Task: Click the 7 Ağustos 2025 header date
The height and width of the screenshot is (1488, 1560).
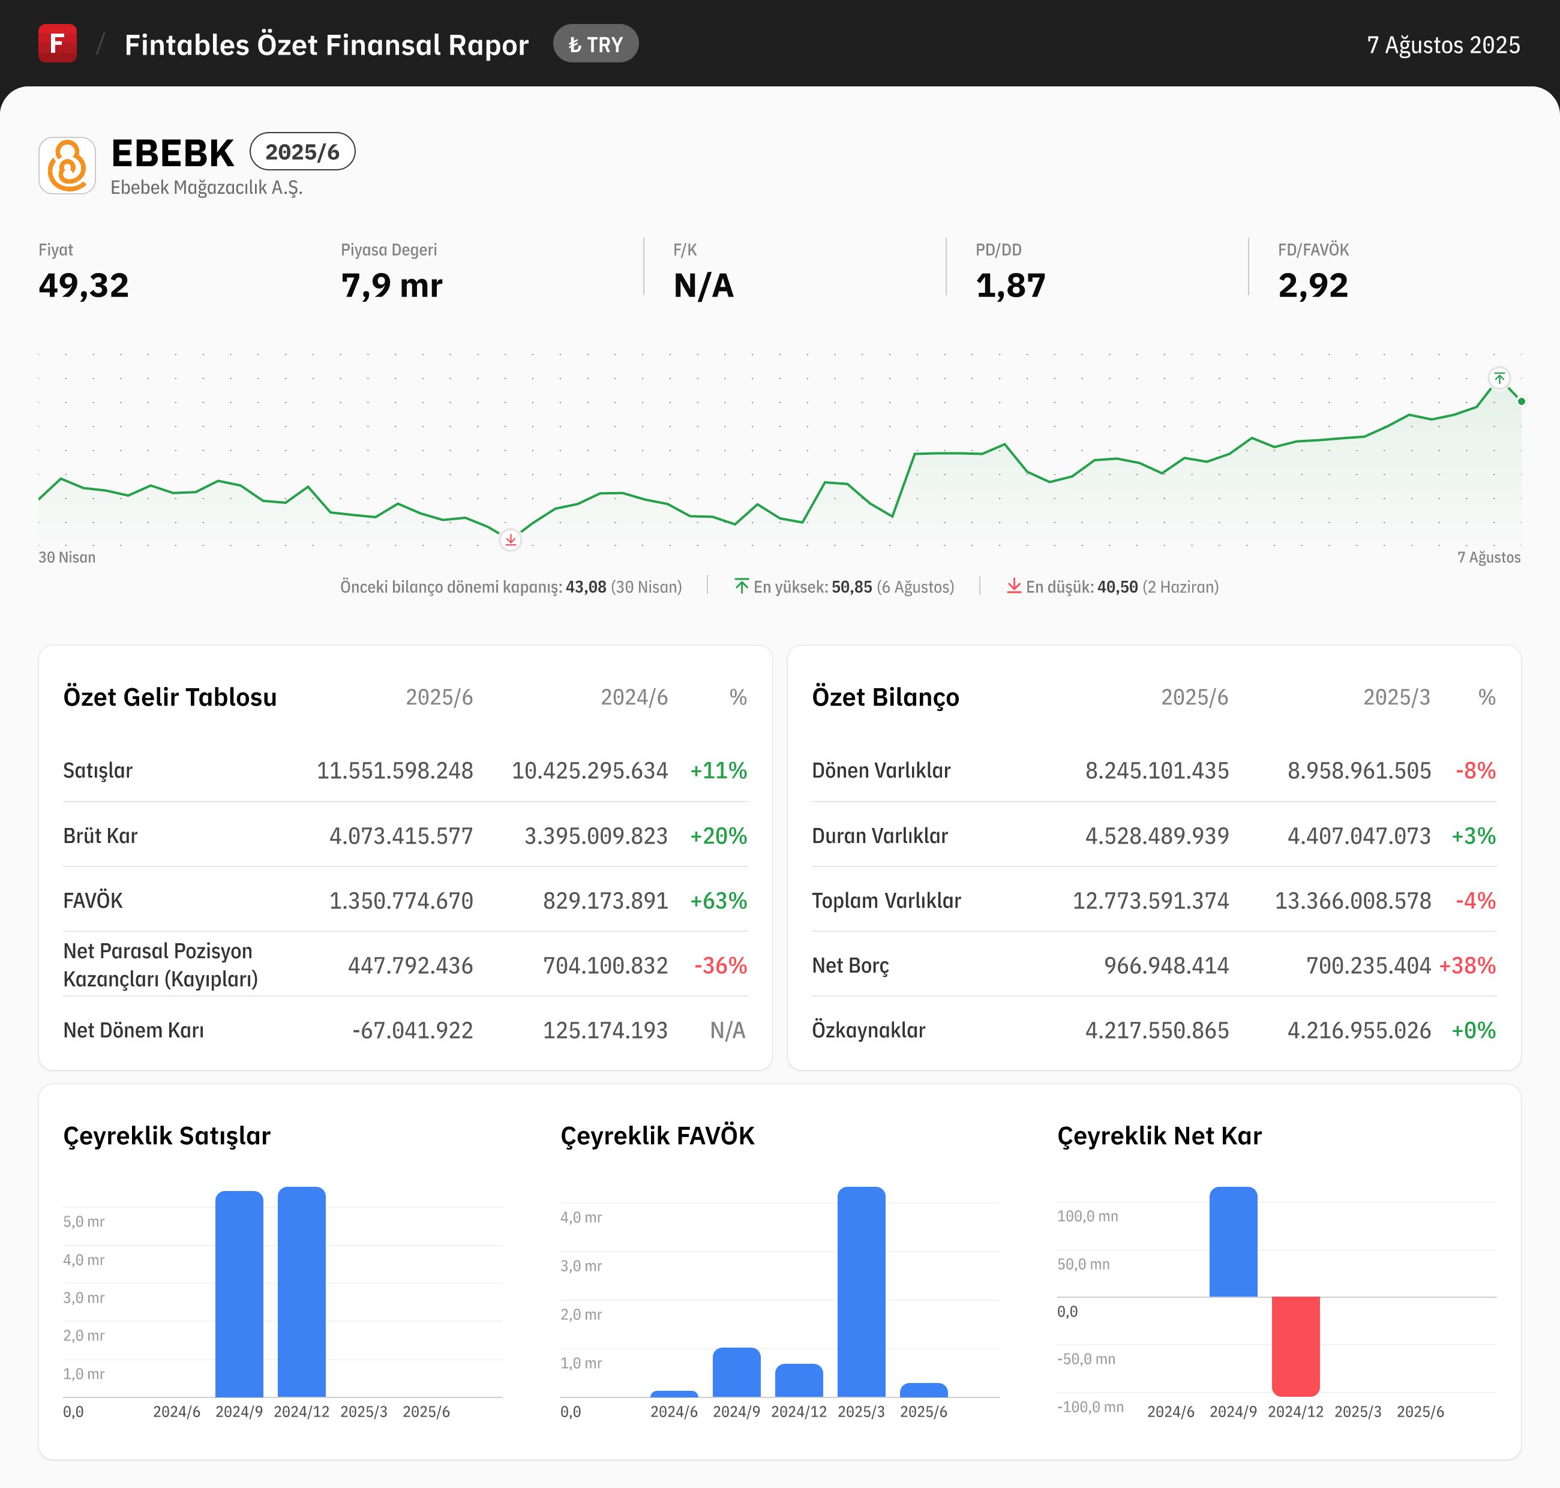Action: [1444, 44]
